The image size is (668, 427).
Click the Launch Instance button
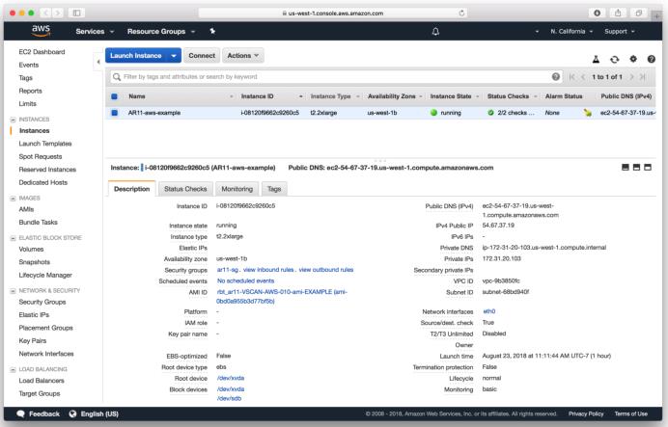pos(136,56)
